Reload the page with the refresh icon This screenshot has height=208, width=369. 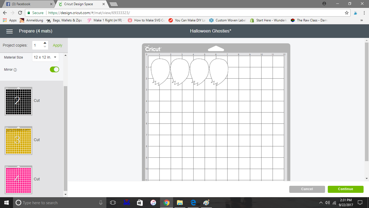[20, 13]
